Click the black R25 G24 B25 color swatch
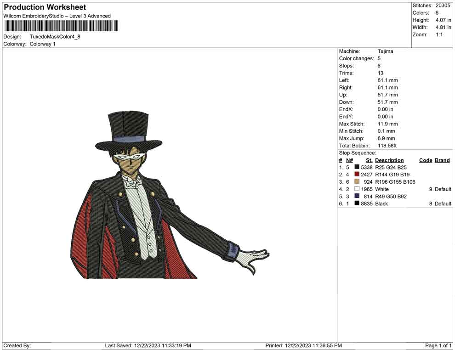The width and height of the screenshot is (455, 350). pyautogui.click(x=357, y=167)
